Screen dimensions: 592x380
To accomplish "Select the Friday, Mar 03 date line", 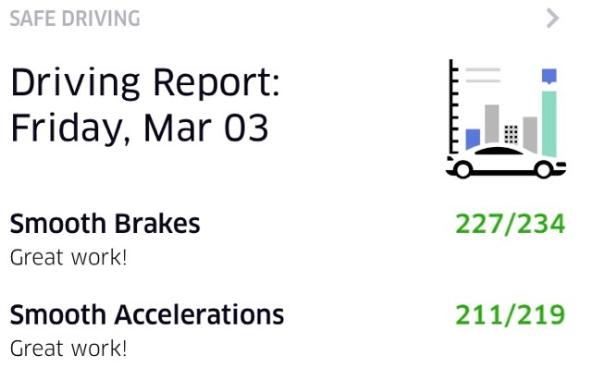I will 139,128.
